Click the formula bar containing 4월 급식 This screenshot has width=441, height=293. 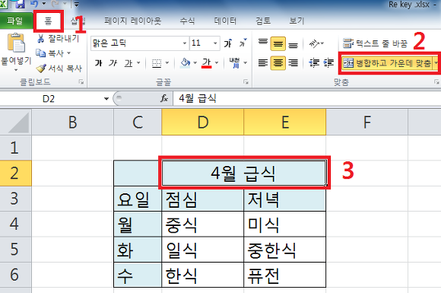point(307,98)
